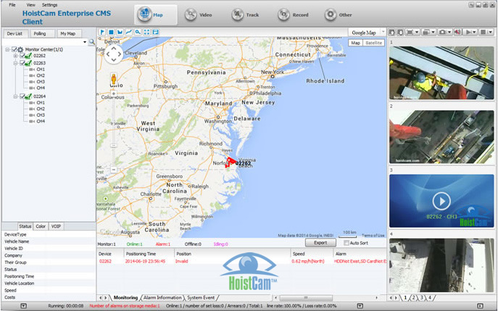Toggle the 02264 device checkbox
498x311 pixels.
tap(22, 96)
